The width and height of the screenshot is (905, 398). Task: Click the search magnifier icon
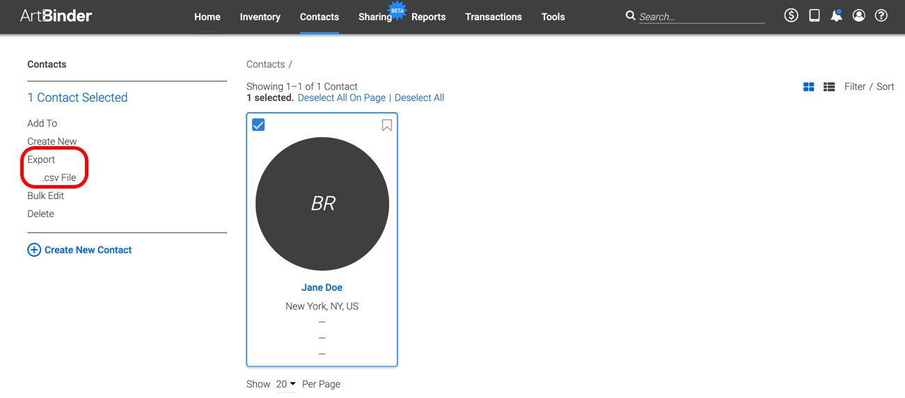[x=631, y=15]
